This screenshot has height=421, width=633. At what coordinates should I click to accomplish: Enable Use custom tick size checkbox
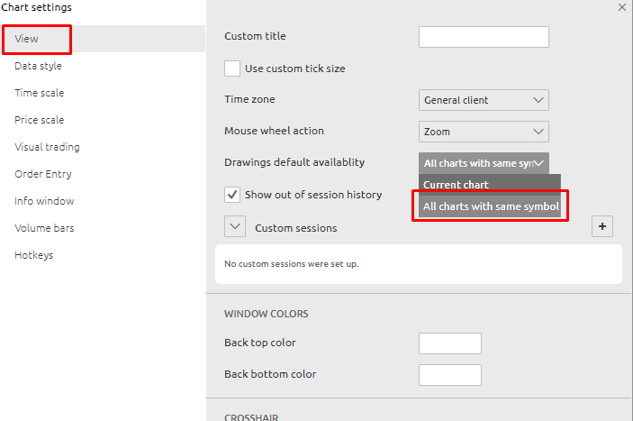pyautogui.click(x=232, y=69)
